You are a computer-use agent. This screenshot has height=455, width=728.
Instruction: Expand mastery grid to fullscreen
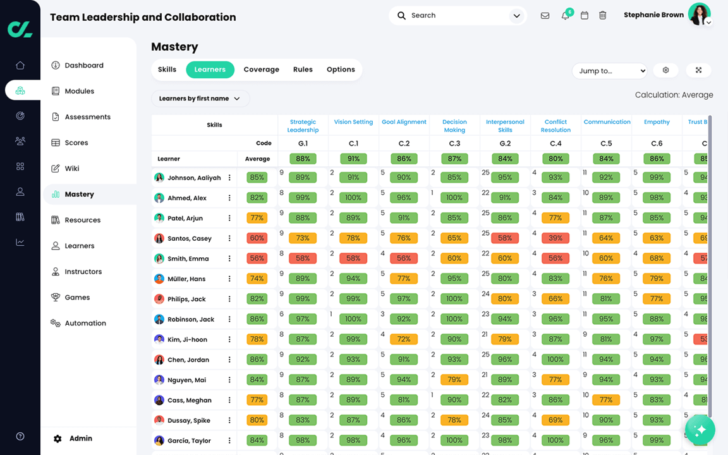698,70
